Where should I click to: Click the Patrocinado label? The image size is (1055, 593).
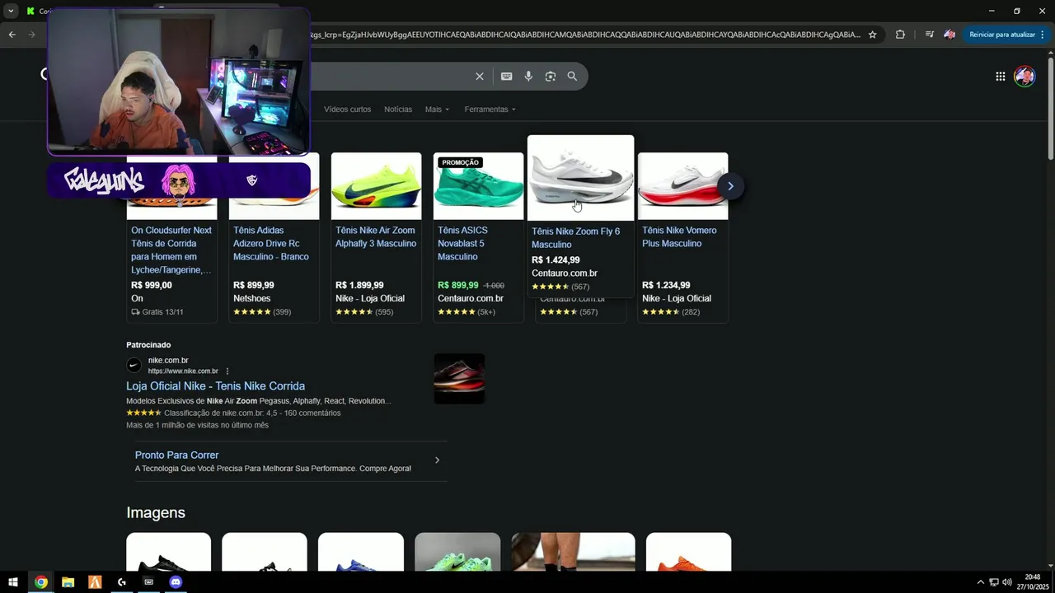pyautogui.click(x=148, y=345)
